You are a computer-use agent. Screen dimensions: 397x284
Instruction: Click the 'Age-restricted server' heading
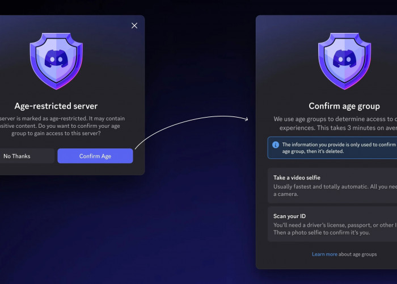pos(56,106)
